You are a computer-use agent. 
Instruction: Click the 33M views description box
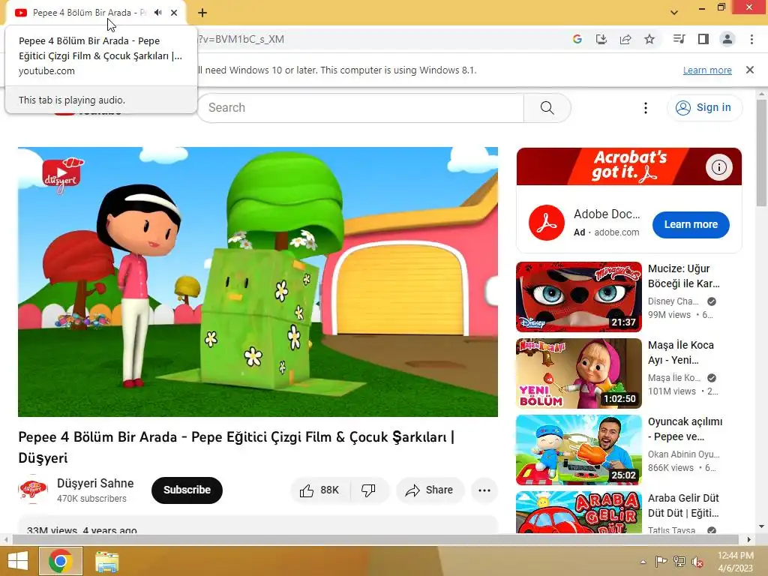click(x=258, y=525)
